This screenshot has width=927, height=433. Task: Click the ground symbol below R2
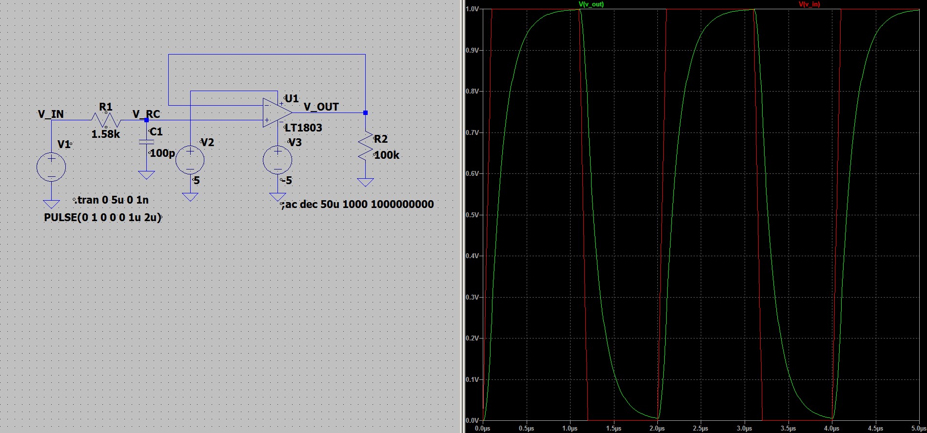(365, 182)
